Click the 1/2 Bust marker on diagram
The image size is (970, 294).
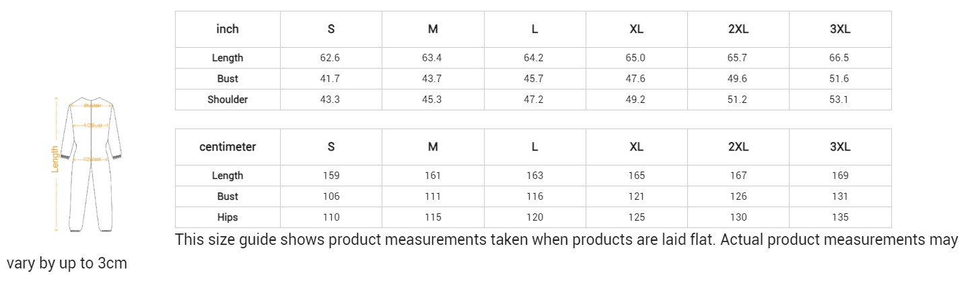tap(92, 126)
